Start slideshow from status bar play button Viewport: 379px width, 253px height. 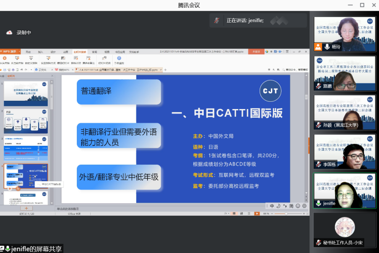(x=257, y=213)
